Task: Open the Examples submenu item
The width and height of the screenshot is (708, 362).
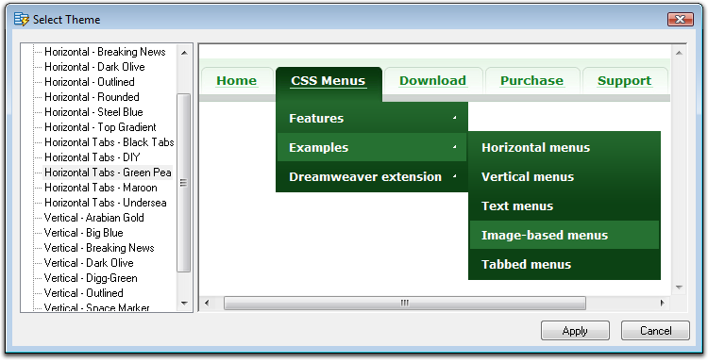Action: 372,147
